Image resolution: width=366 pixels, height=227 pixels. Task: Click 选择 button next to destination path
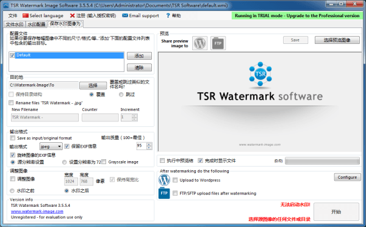click(x=93, y=85)
